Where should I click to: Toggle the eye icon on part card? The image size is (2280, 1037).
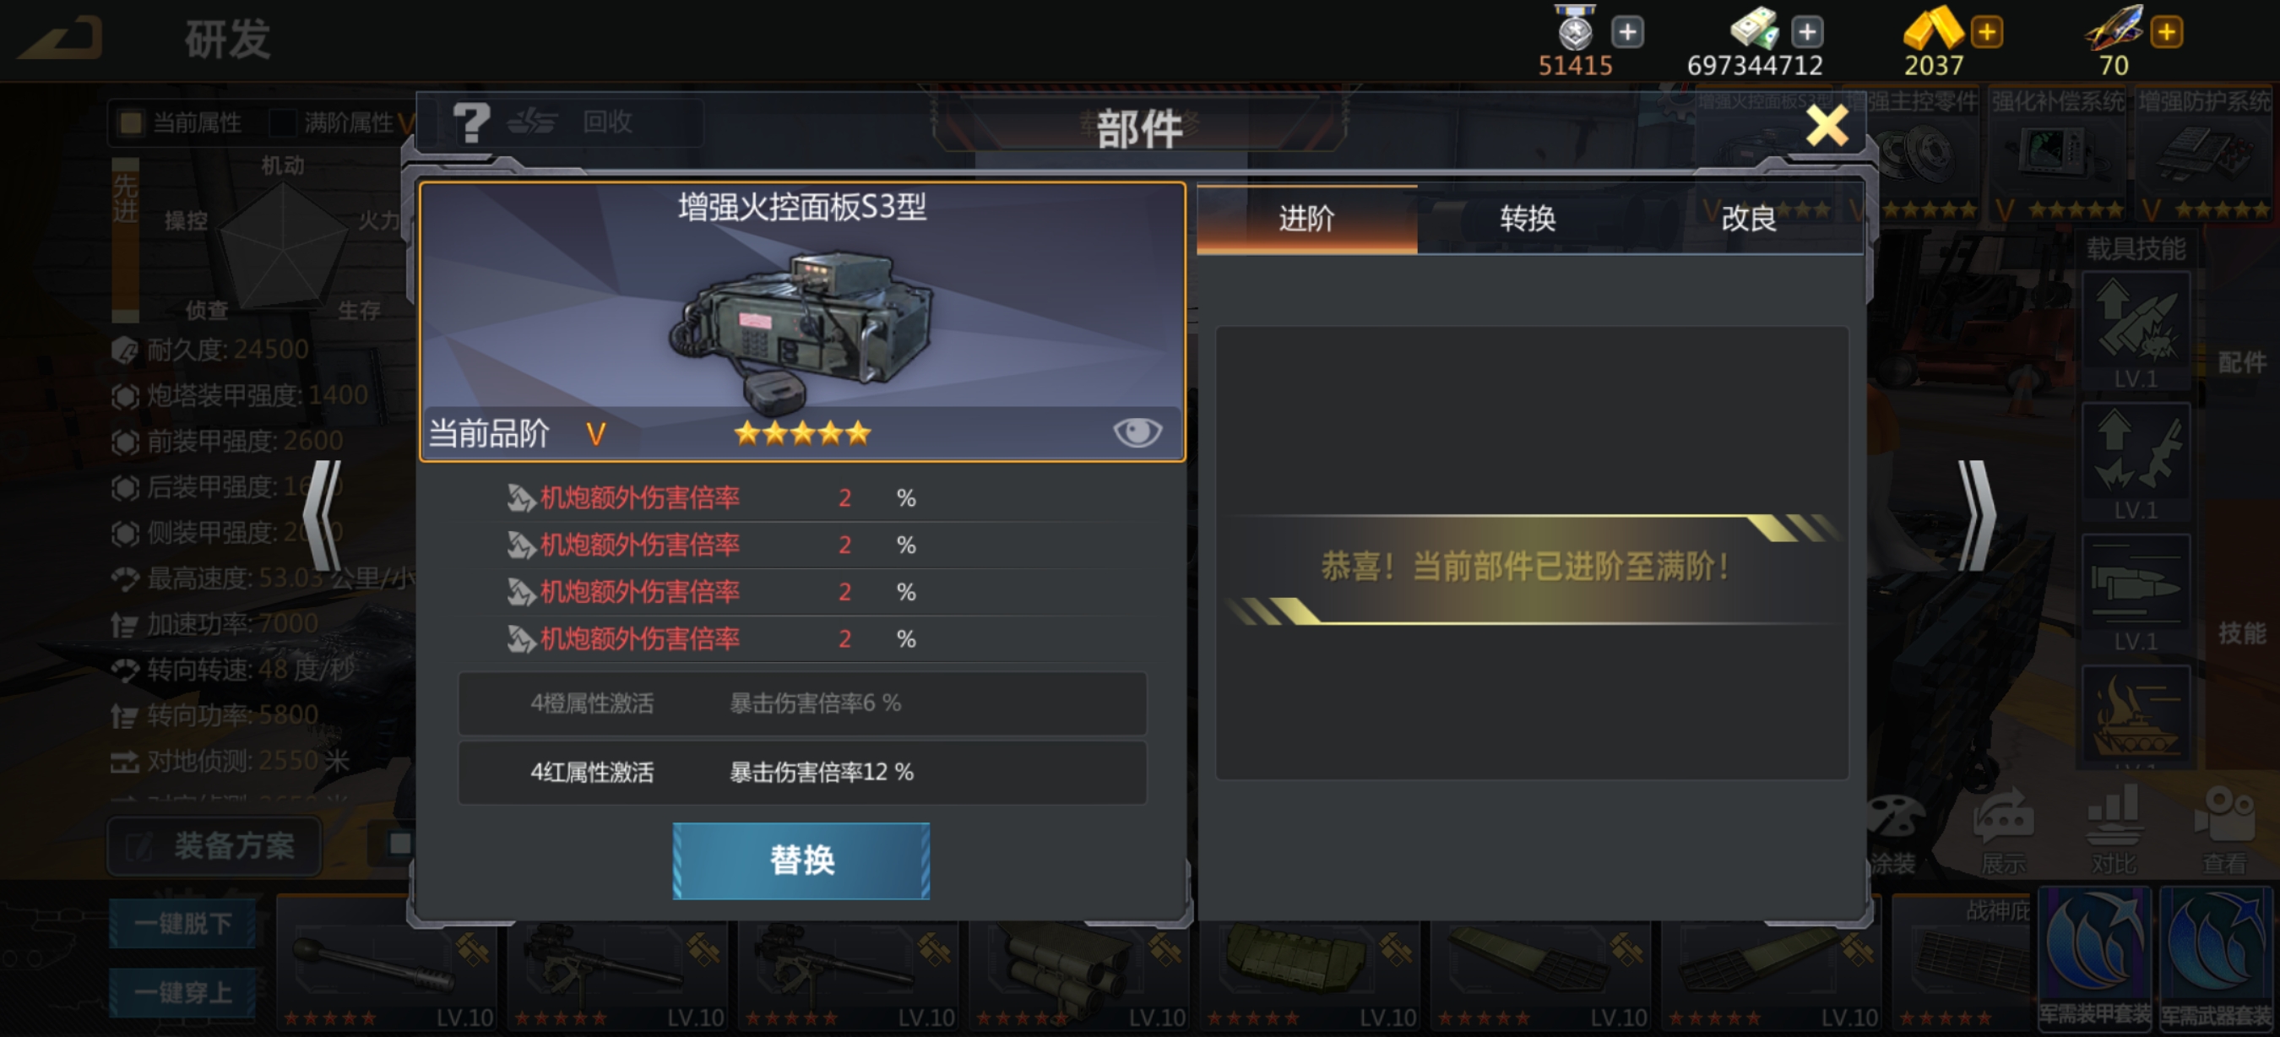[1137, 432]
